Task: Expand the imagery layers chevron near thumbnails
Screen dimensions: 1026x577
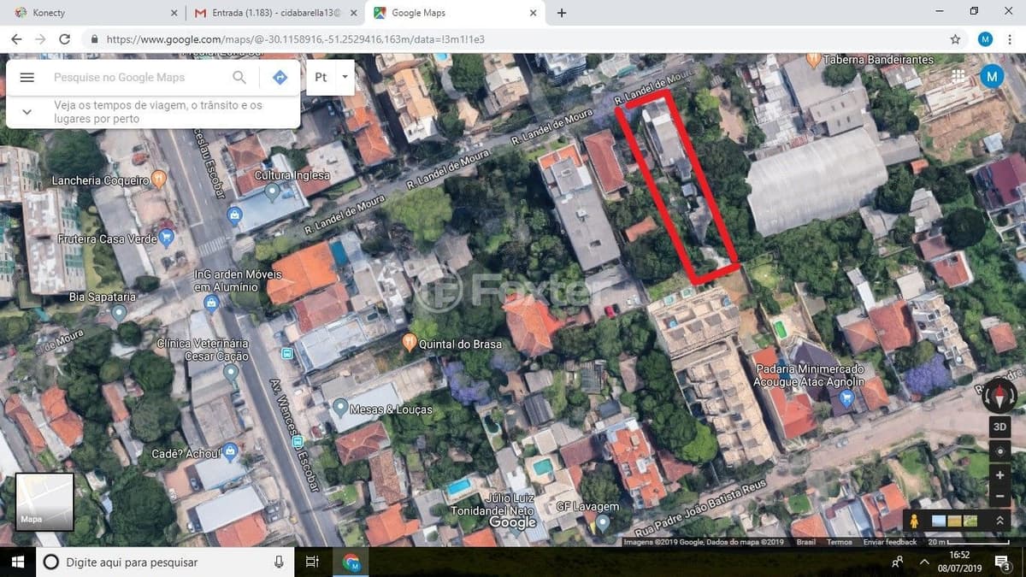Action: pos(999,520)
